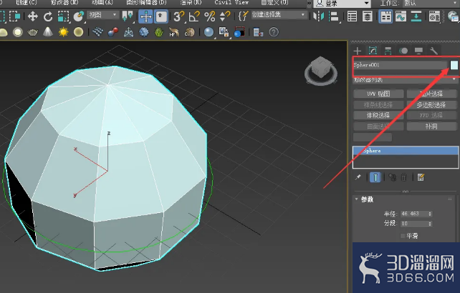Click the globe render environment icon

tap(454, 16)
